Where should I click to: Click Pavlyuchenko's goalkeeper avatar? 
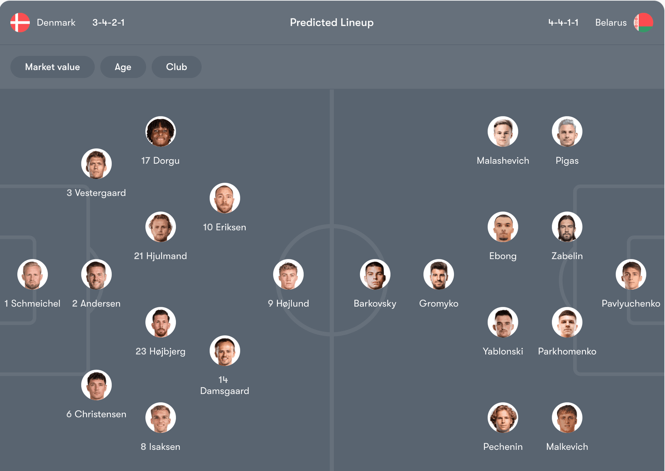point(631,274)
